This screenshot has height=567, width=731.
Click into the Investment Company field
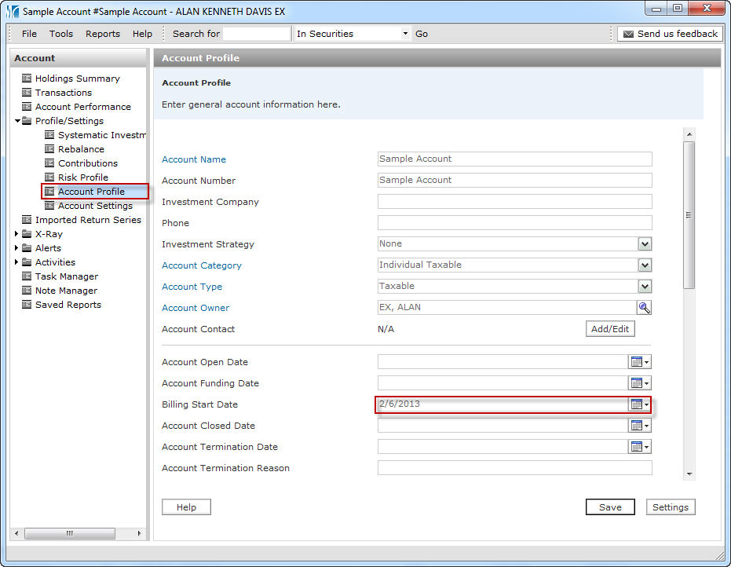[514, 202]
